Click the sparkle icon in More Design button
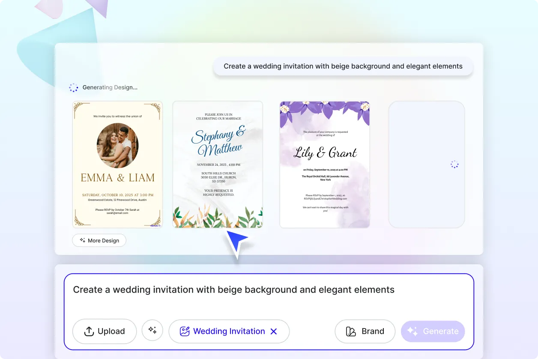 click(82, 240)
